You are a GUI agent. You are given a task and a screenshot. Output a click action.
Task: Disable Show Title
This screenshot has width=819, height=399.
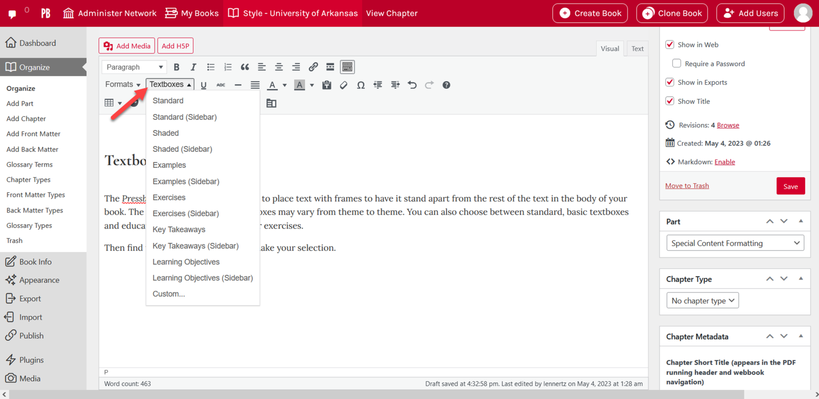tap(670, 101)
